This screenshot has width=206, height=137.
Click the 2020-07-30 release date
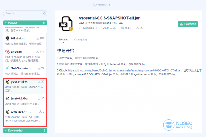coord(110,28)
